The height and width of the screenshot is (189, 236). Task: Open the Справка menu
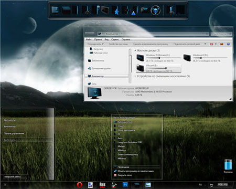point(126,39)
